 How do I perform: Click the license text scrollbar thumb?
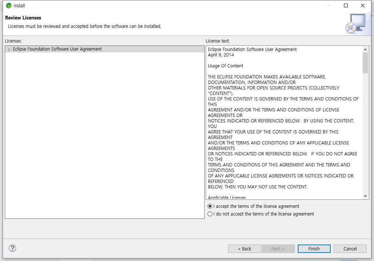point(365,63)
